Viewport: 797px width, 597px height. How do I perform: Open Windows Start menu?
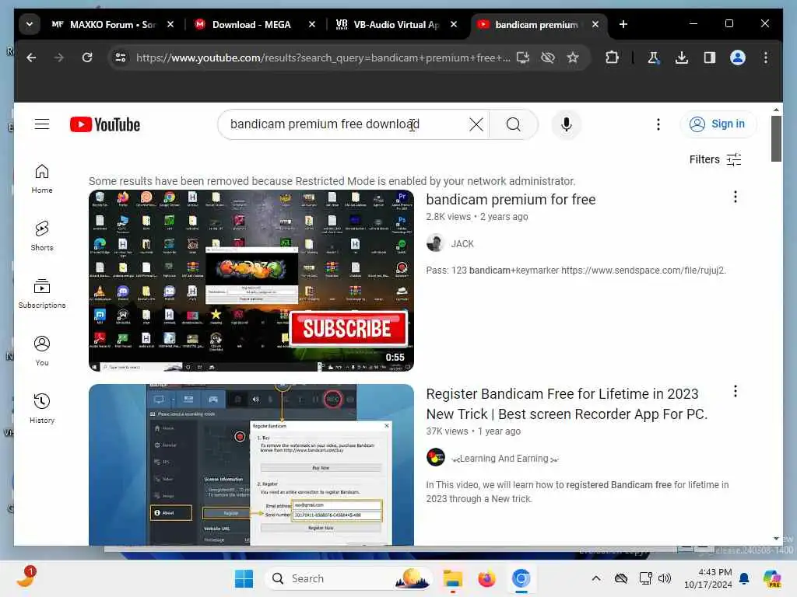244,578
